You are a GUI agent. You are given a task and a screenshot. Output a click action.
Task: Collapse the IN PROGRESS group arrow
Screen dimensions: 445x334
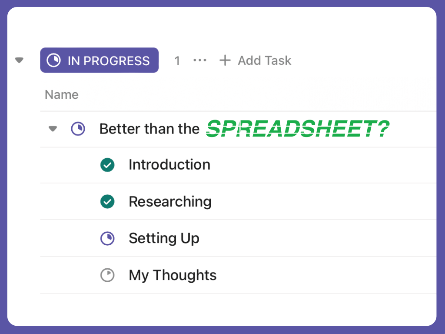pos(19,60)
